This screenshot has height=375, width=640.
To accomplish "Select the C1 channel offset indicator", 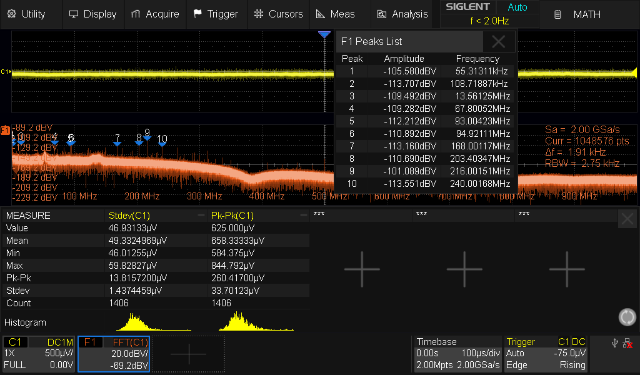I will tap(6, 71).
